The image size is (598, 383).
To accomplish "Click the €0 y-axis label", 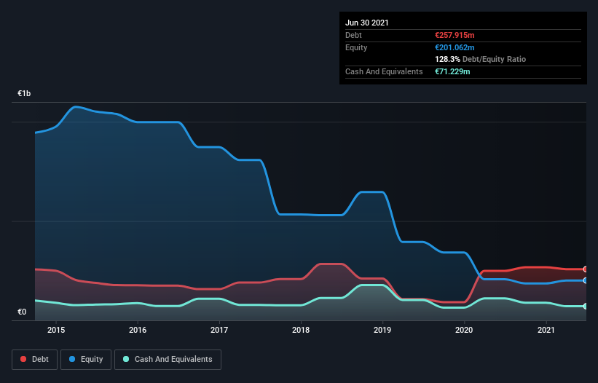I will click(22, 312).
